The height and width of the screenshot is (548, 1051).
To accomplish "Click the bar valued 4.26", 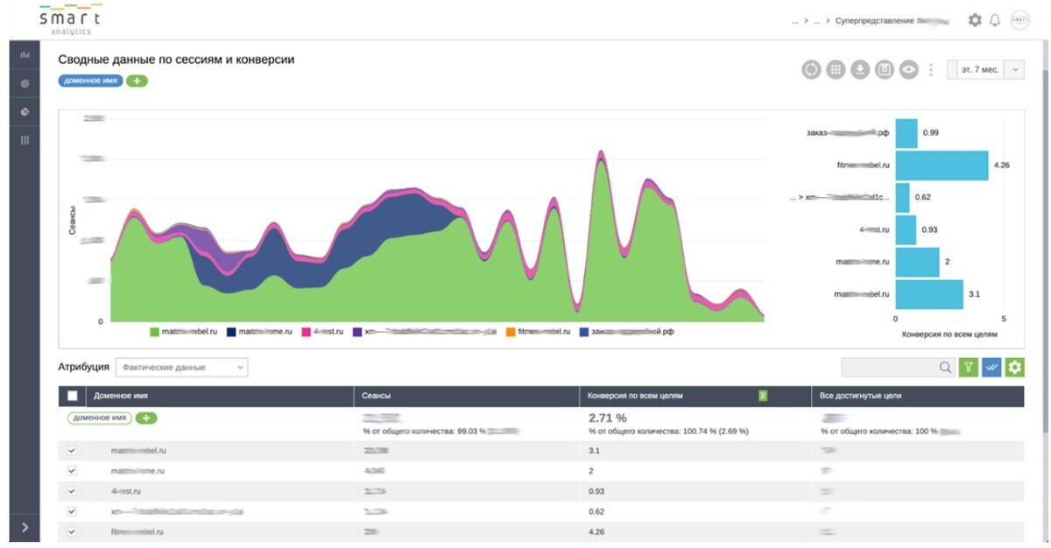I will (942, 165).
